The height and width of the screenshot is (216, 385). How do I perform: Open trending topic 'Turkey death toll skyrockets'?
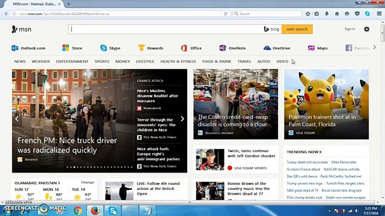[x=307, y=162]
